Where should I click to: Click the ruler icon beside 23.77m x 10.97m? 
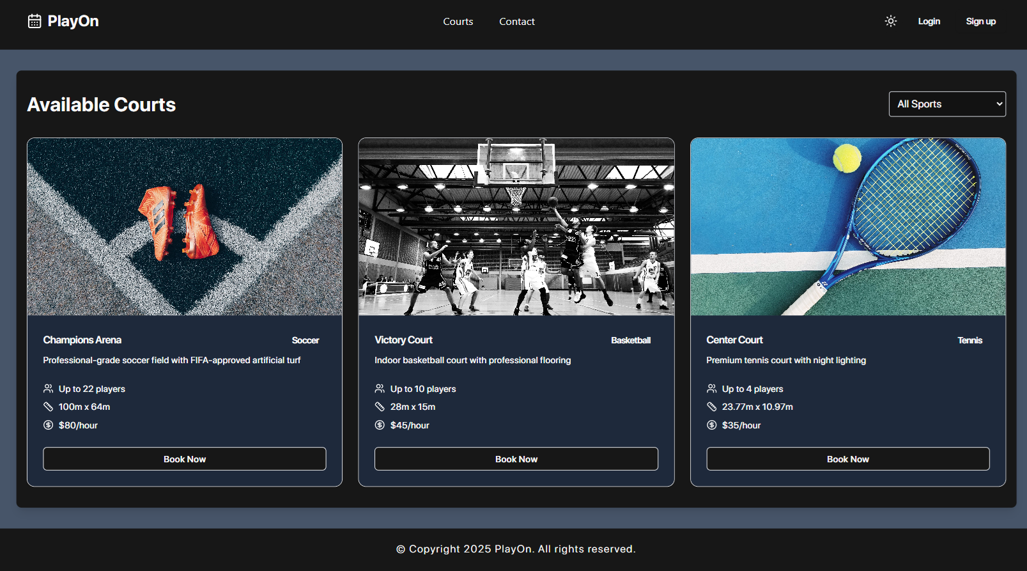[711, 407]
